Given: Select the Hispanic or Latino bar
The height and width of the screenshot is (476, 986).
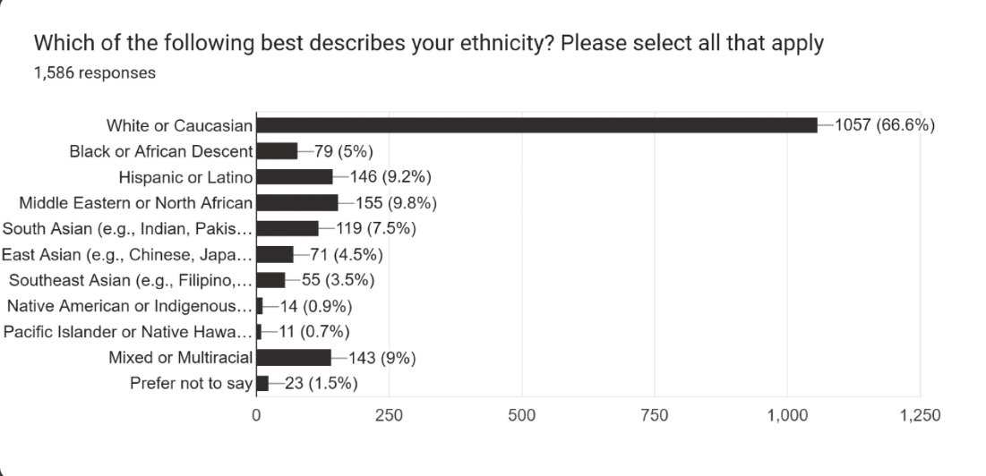Looking at the screenshot, I should pos(295,177).
